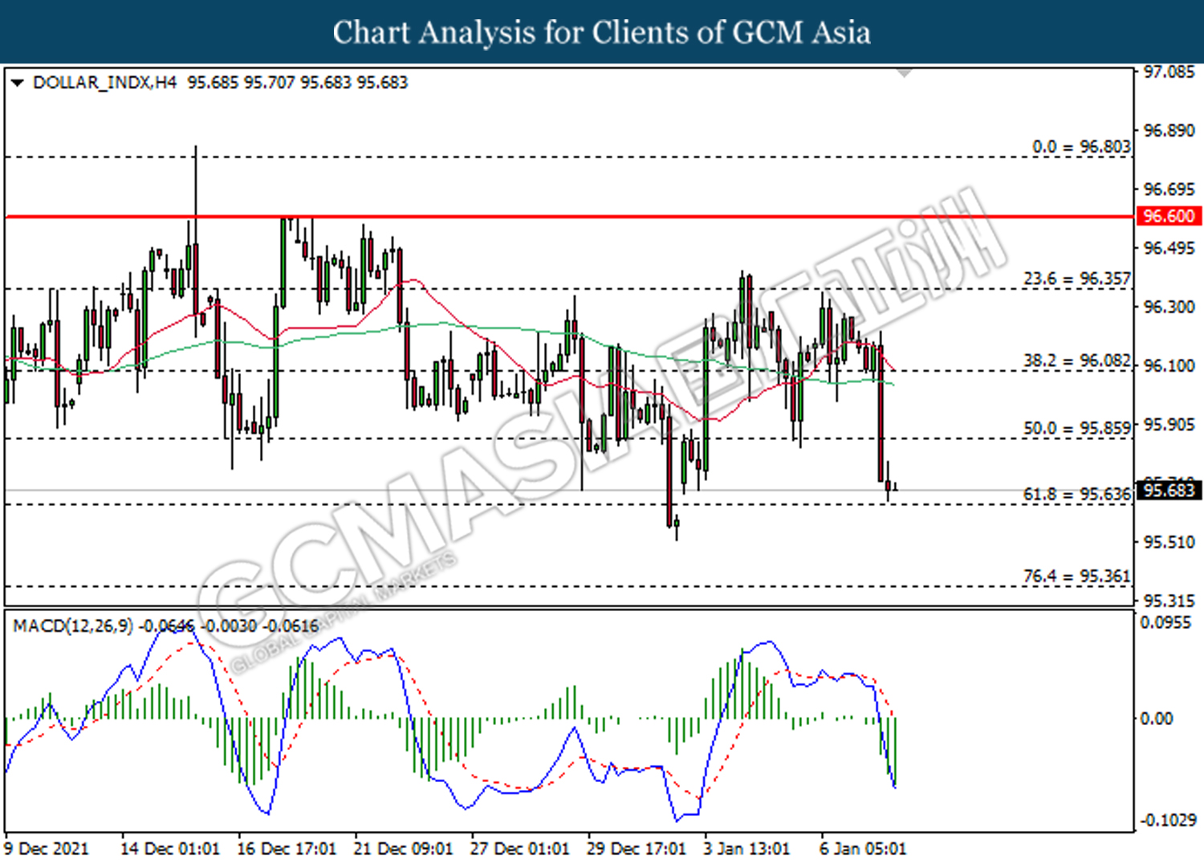Click the '6 Jan 05:01' time label
The image size is (1204, 860).
pyautogui.click(x=863, y=849)
